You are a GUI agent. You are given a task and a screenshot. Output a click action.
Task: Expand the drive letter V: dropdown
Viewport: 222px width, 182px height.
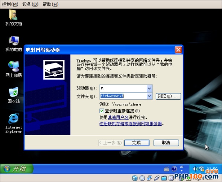tap(149, 88)
